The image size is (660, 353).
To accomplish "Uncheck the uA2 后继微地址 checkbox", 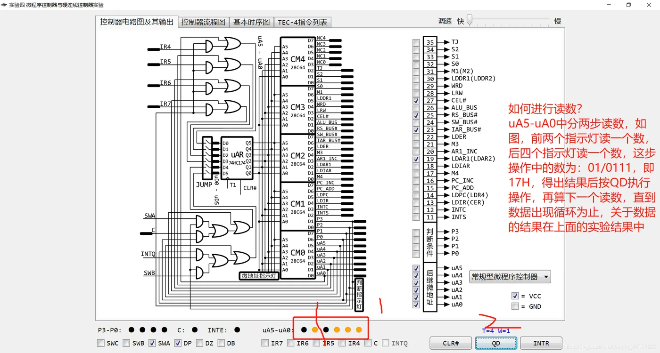I will (x=416, y=290).
